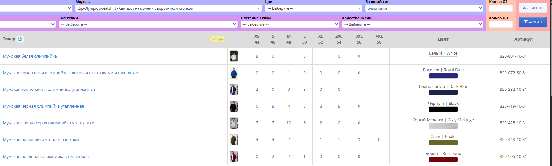This screenshot has height=166, width=552.
Task: Open thumbnail of the khaki olympic jacket
Action: (x=234, y=140)
